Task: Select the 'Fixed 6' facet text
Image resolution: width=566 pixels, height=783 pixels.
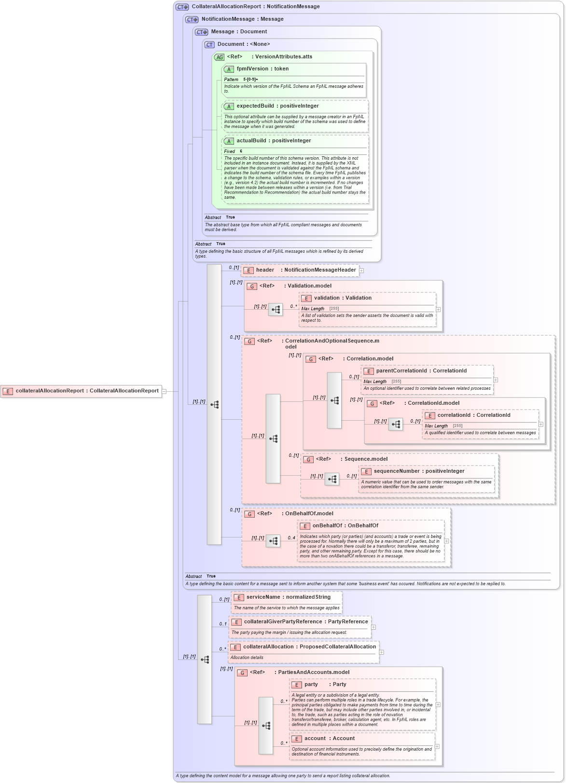Action: pos(234,151)
